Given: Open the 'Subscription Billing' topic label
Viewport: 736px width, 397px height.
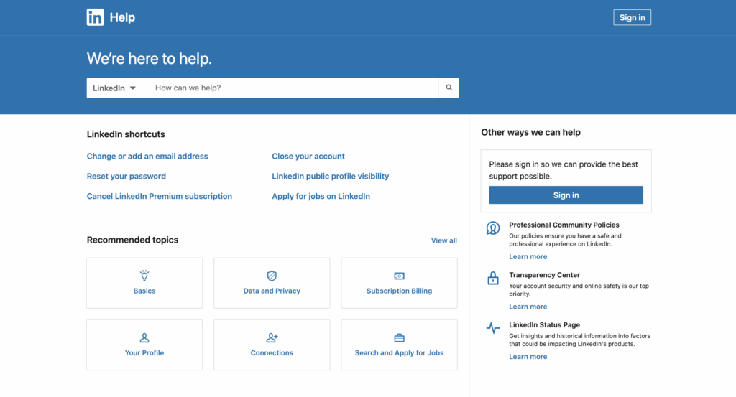Looking at the screenshot, I should tap(399, 291).
